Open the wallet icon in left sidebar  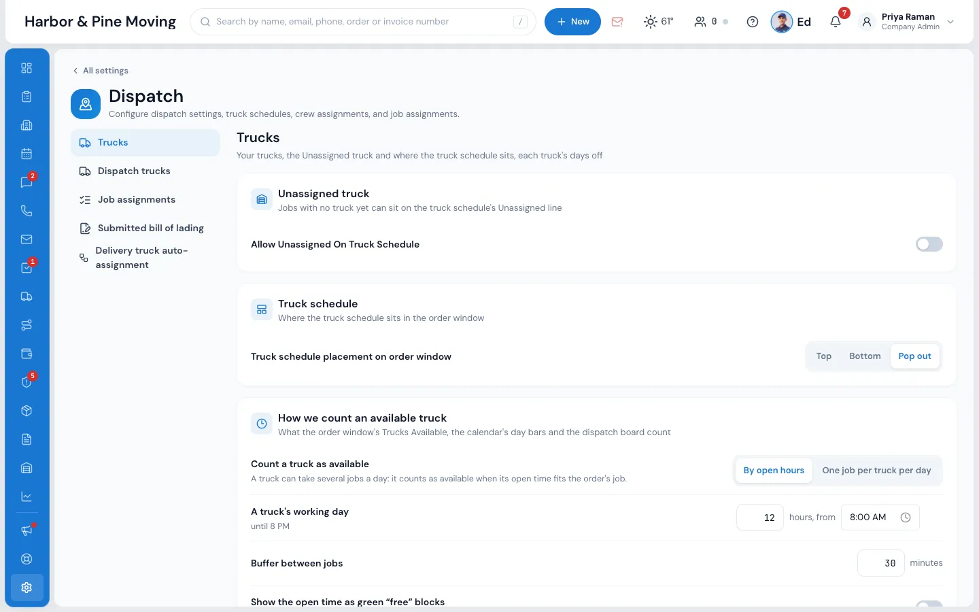(27, 354)
